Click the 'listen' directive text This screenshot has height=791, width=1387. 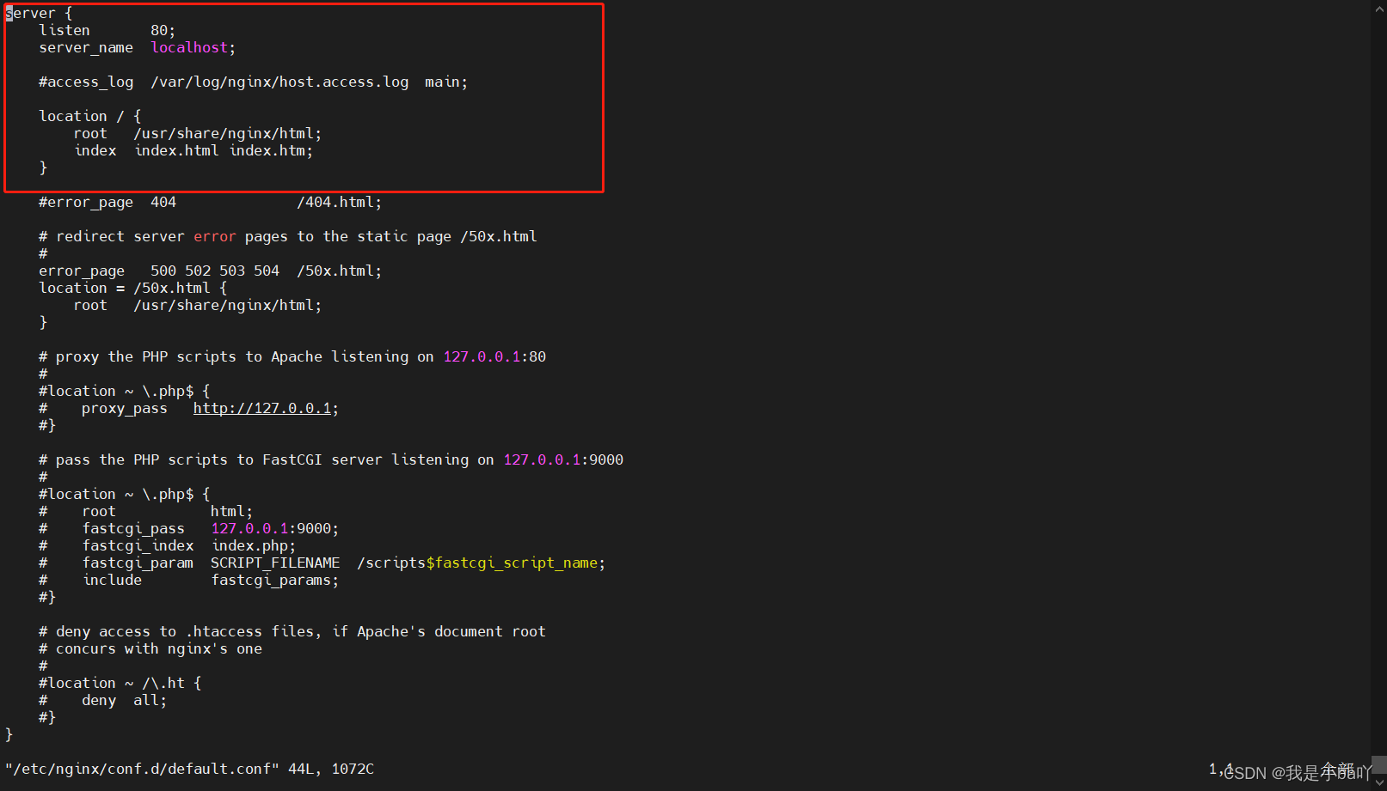pyautogui.click(x=64, y=31)
